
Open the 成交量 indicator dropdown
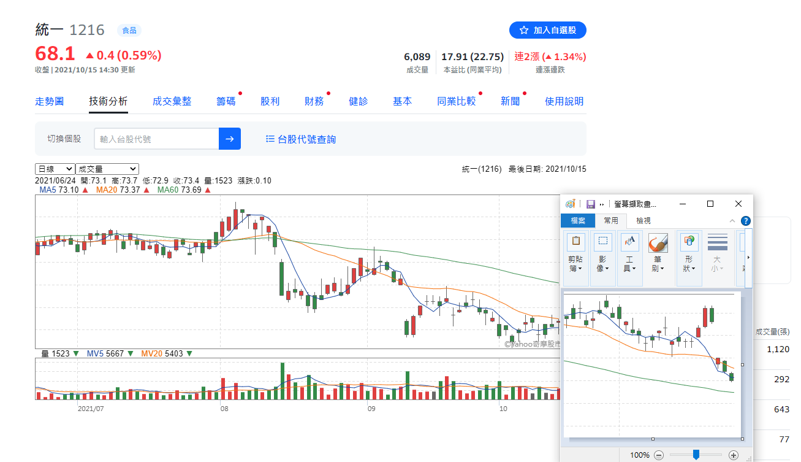(x=107, y=169)
